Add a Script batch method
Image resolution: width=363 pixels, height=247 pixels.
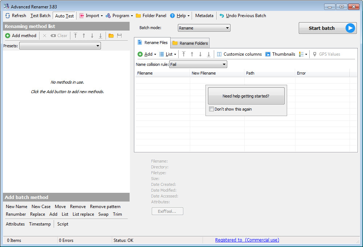63,224
